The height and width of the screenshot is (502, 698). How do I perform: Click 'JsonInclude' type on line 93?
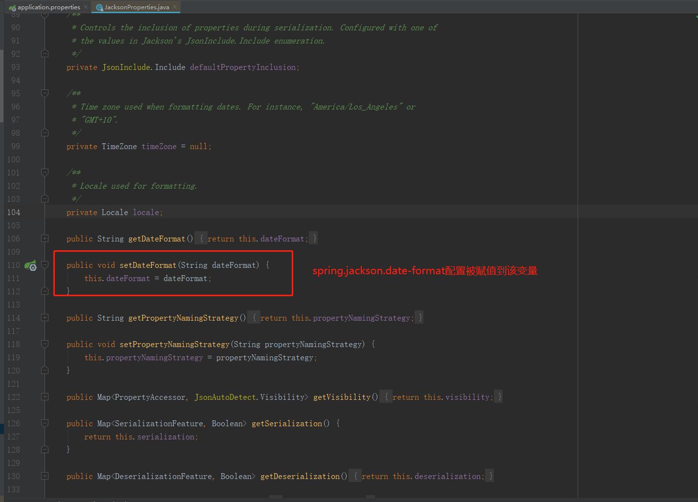click(126, 67)
